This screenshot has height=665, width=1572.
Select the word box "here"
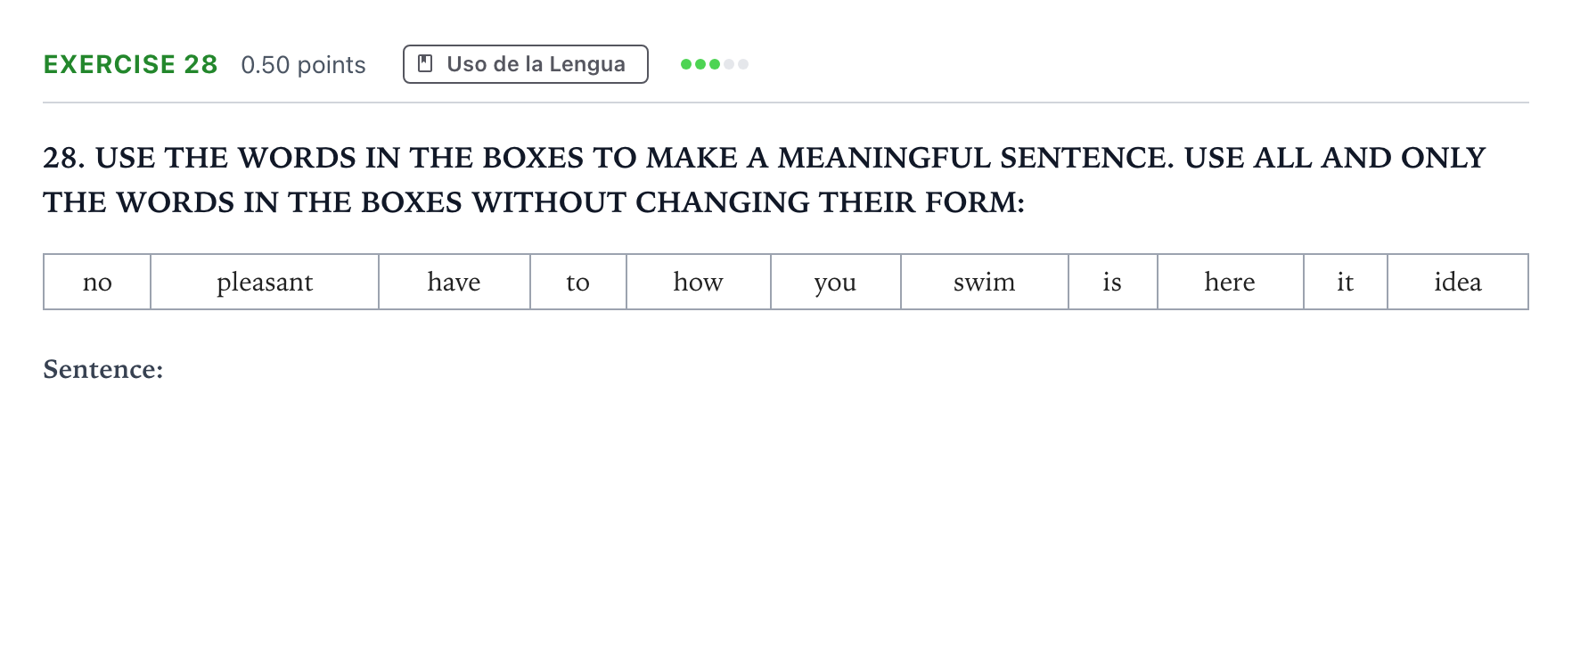pos(1231,282)
